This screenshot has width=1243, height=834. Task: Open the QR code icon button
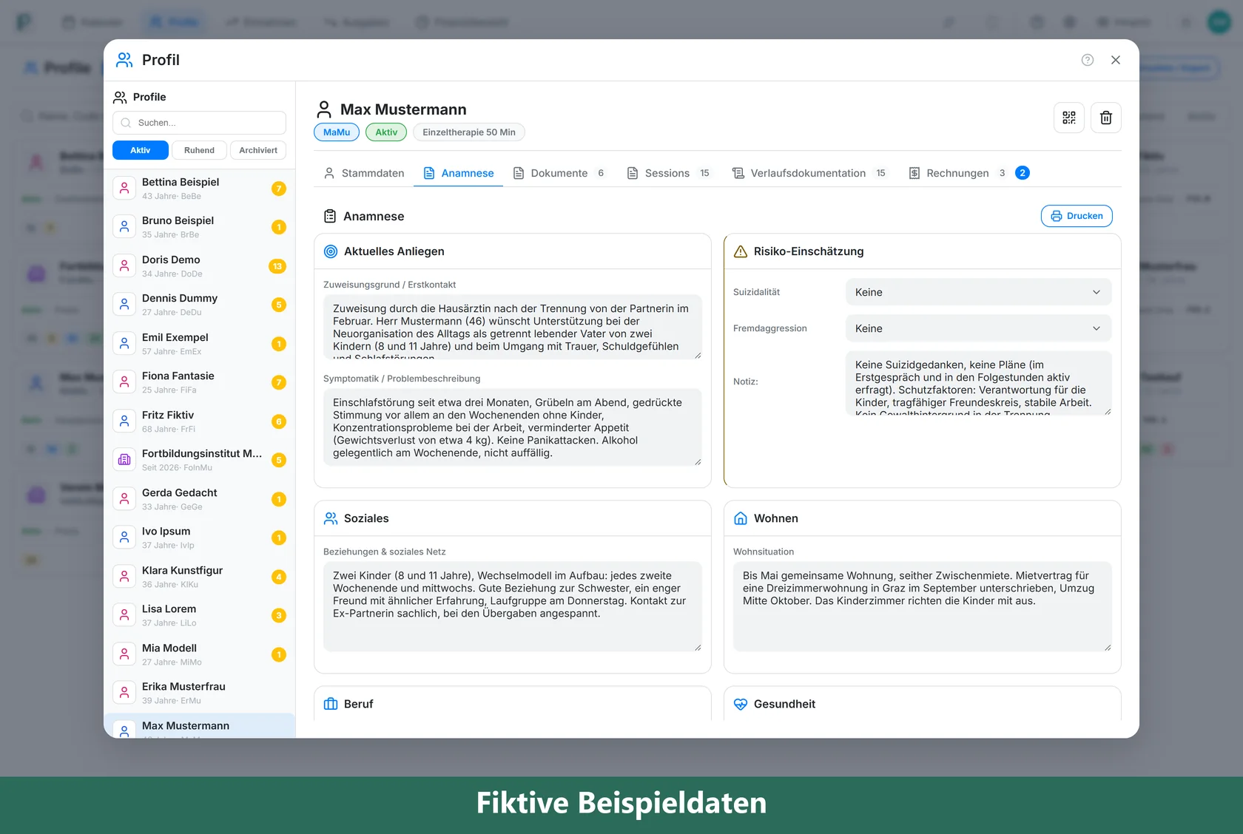[x=1069, y=118]
